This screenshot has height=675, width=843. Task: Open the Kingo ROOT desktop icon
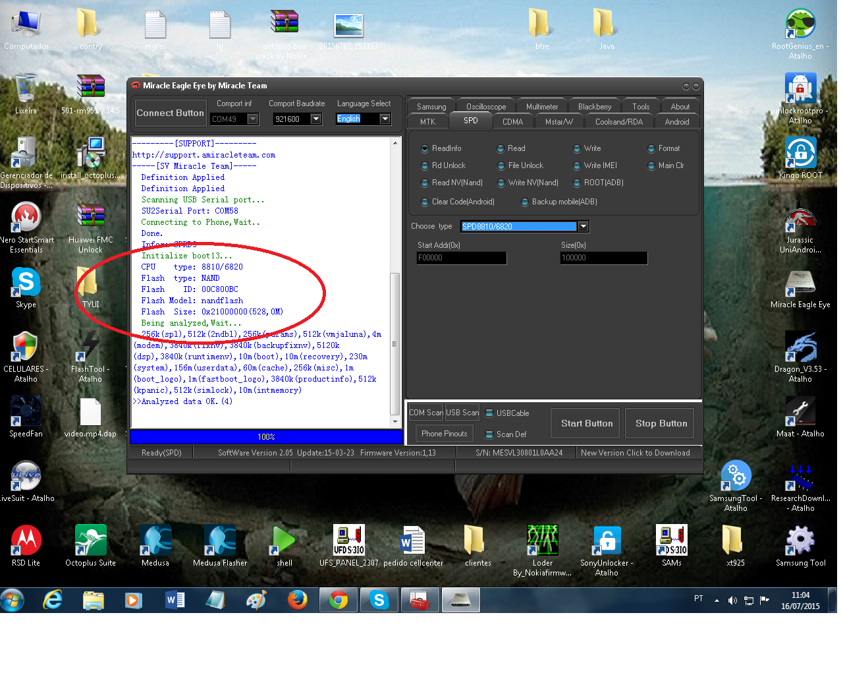800,154
